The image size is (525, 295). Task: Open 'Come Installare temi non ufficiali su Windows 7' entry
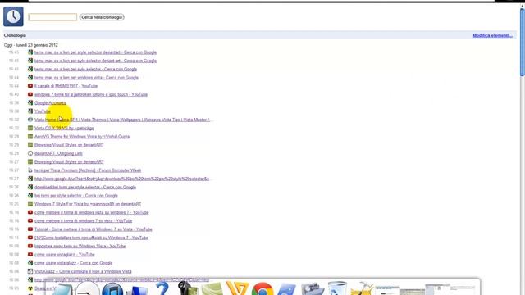91,238
